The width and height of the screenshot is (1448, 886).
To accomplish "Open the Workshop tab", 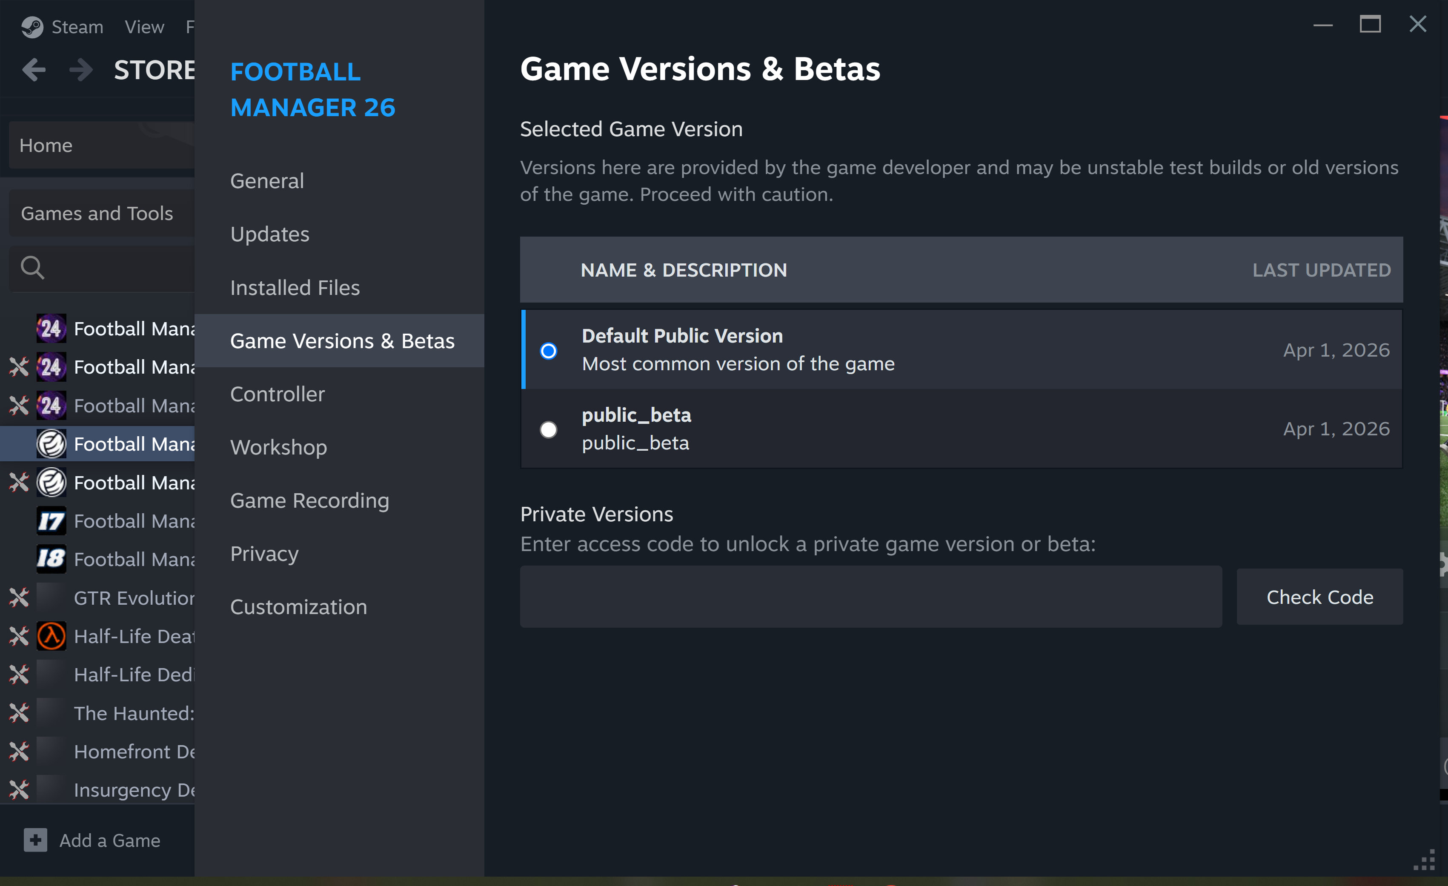I will point(339,448).
